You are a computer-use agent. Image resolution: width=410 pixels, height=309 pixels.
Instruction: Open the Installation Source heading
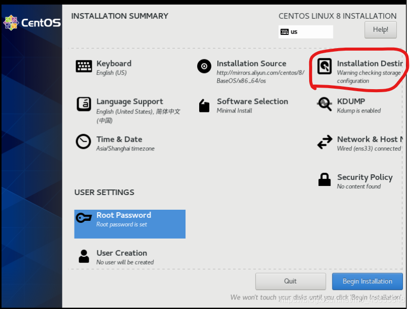pyautogui.click(x=251, y=63)
